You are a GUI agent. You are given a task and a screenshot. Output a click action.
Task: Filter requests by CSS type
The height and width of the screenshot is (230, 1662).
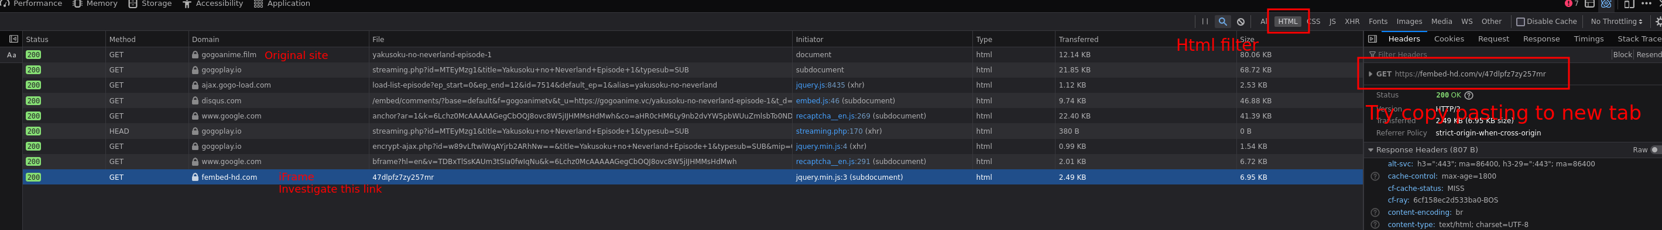pos(1314,22)
